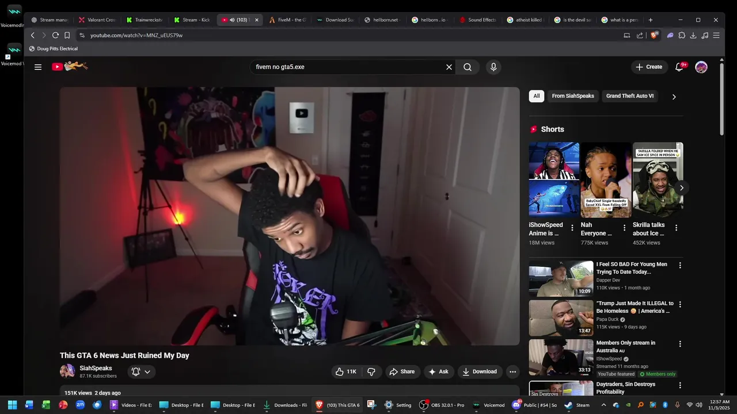Open YouTube notifications bell

click(679, 67)
